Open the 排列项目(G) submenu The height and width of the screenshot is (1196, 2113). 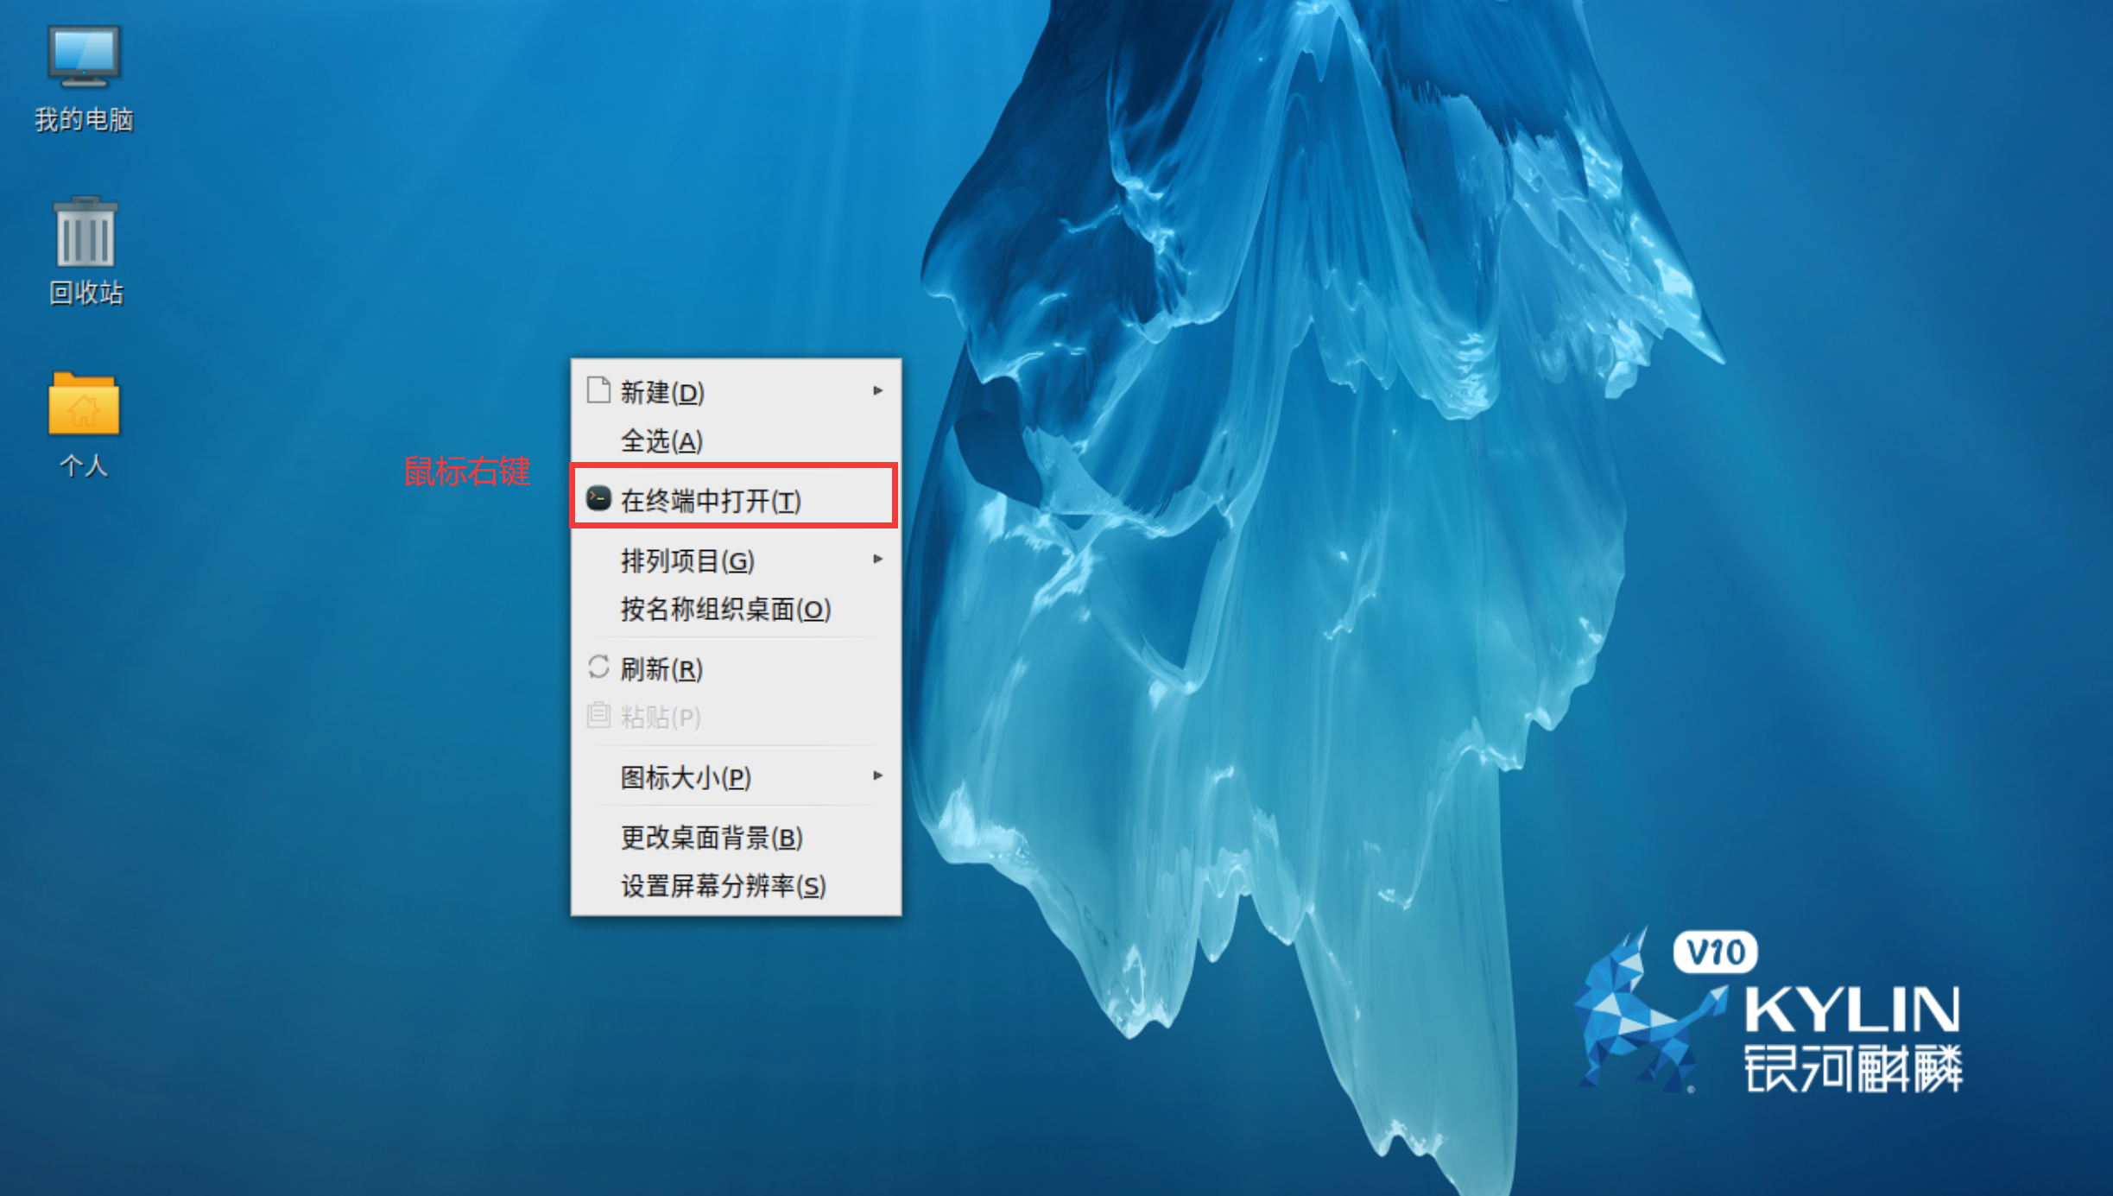(736, 560)
